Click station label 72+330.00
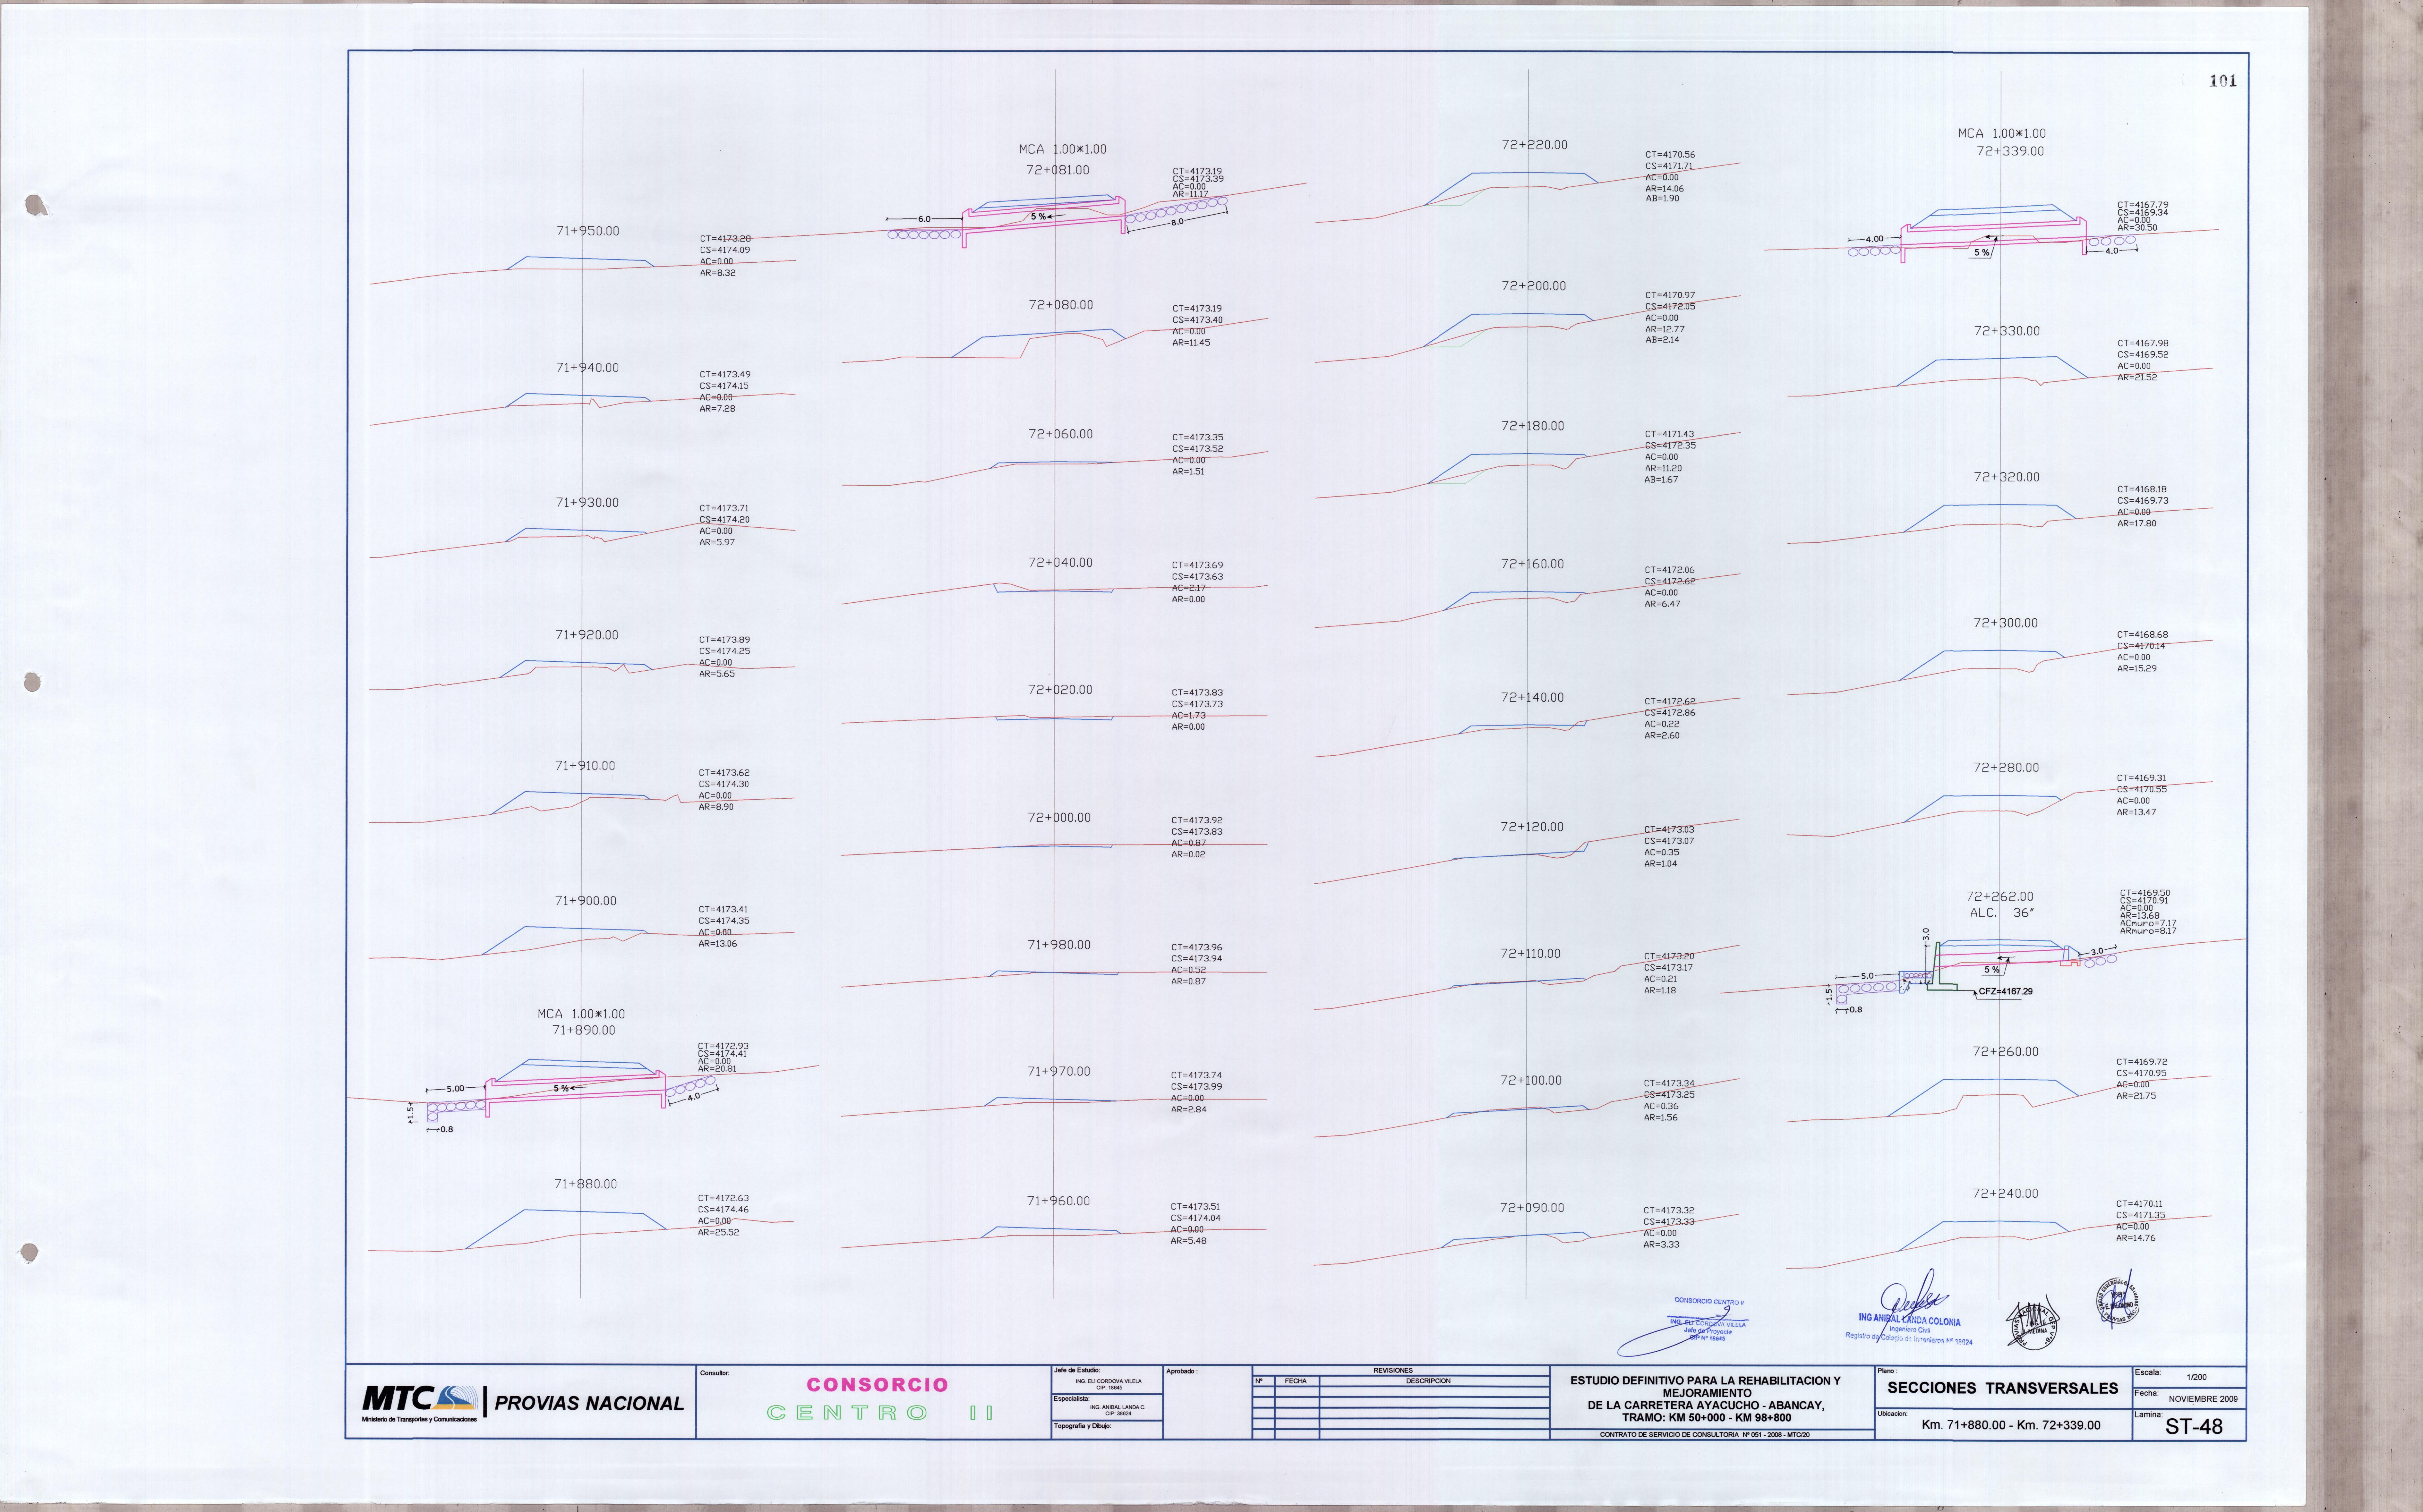Image resolution: width=2423 pixels, height=1512 pixels. (2007, 331)
